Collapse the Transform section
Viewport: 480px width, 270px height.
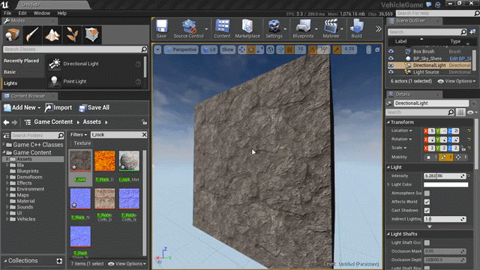tap(388, 122)
